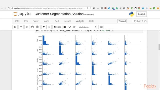Open the command palette keyboard icon

coord(101,27)
